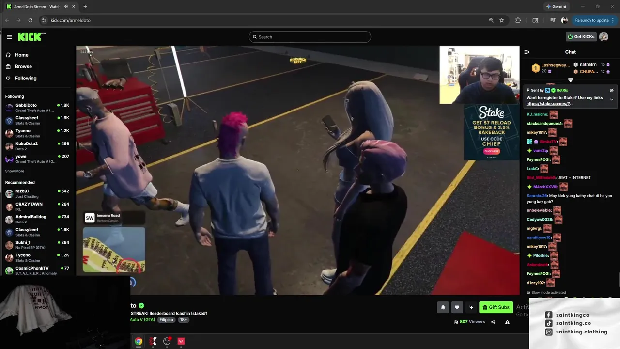The width and height of the screenshot is (620, 349).
Task: Click the Stake CLICK HERE banner
Action: click(x=491, y=151)
